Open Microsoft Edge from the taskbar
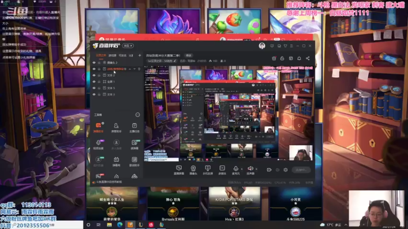This screenshot has width=408, height=229. (120, 225)
